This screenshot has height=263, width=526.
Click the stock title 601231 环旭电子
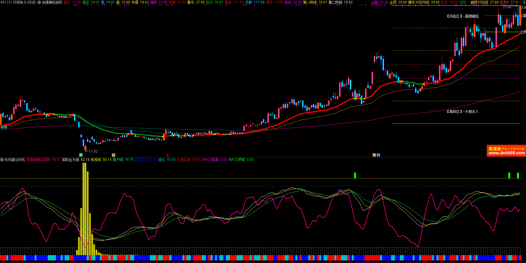(18, 2)
